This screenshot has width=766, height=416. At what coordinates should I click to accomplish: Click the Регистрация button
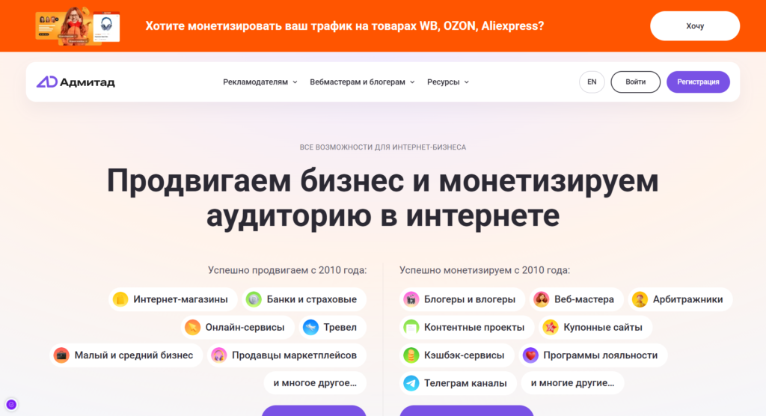click(698, 82)
